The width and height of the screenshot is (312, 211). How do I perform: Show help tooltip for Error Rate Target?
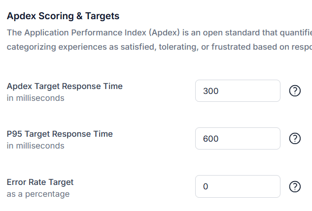(x=294, y=186)
